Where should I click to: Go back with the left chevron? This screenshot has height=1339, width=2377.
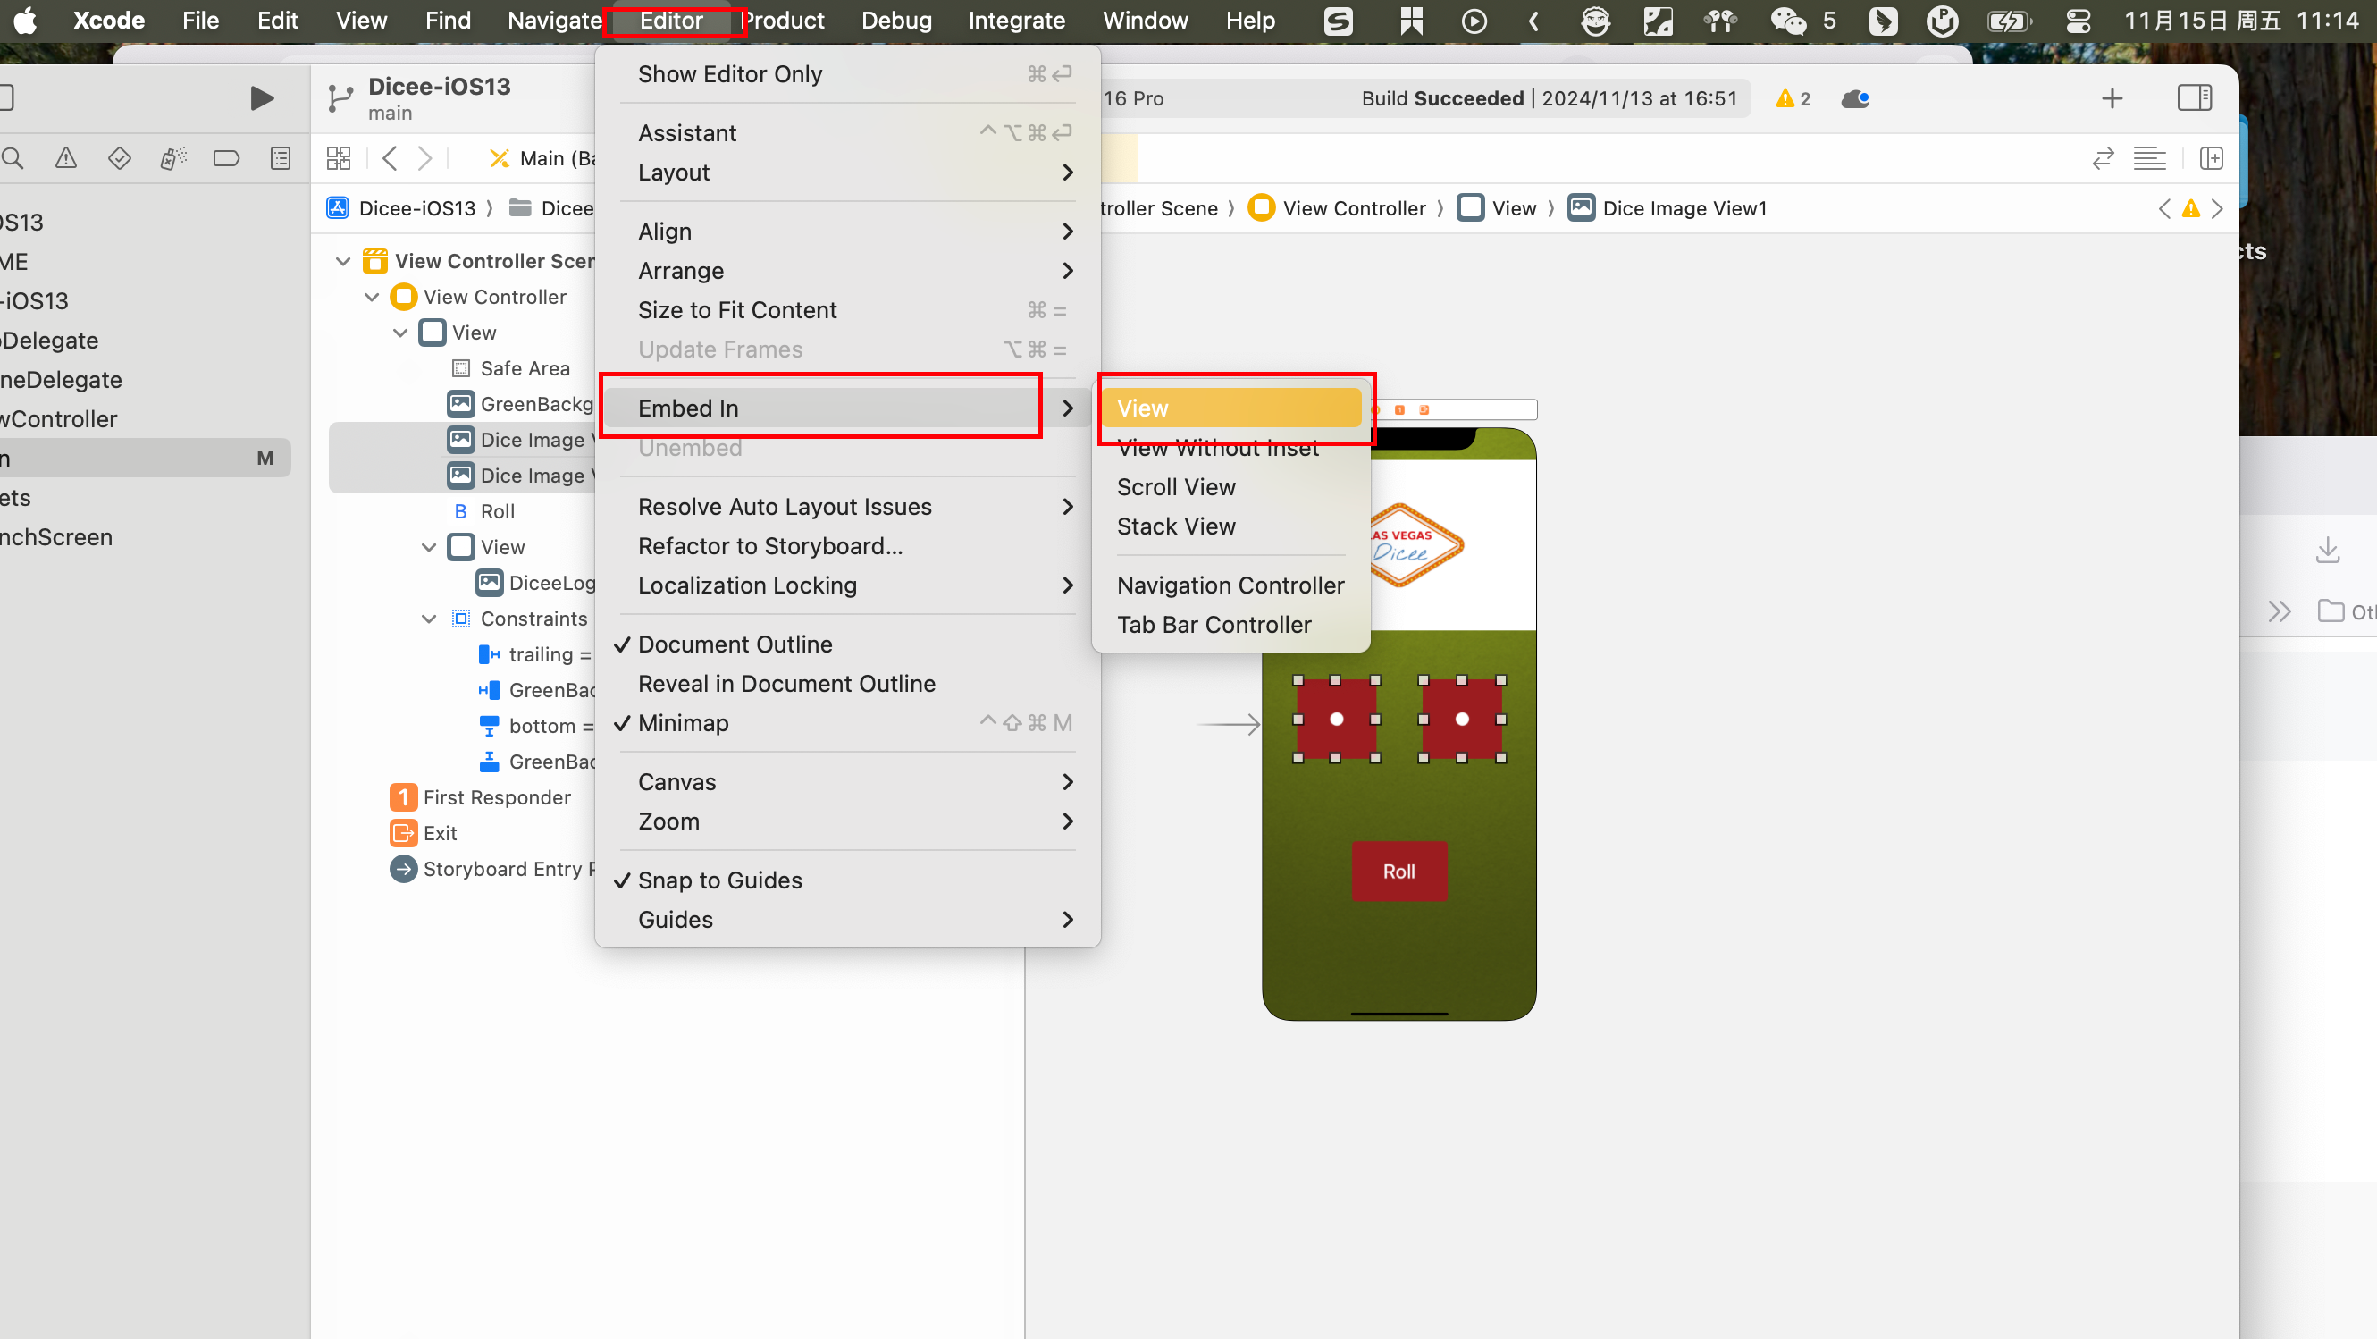tap(390, 158)
